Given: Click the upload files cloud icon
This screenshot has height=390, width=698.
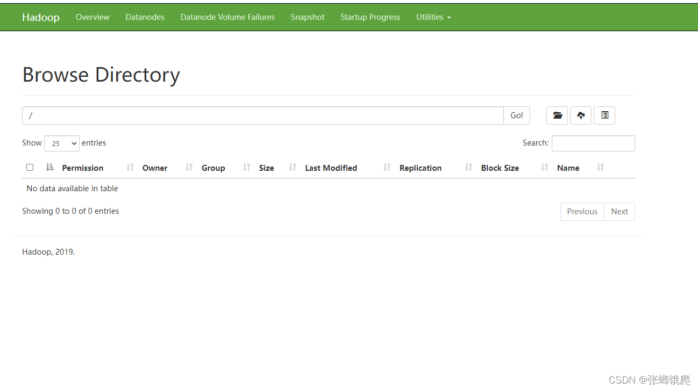Looking at the screenshot, I should coord(581,115).
